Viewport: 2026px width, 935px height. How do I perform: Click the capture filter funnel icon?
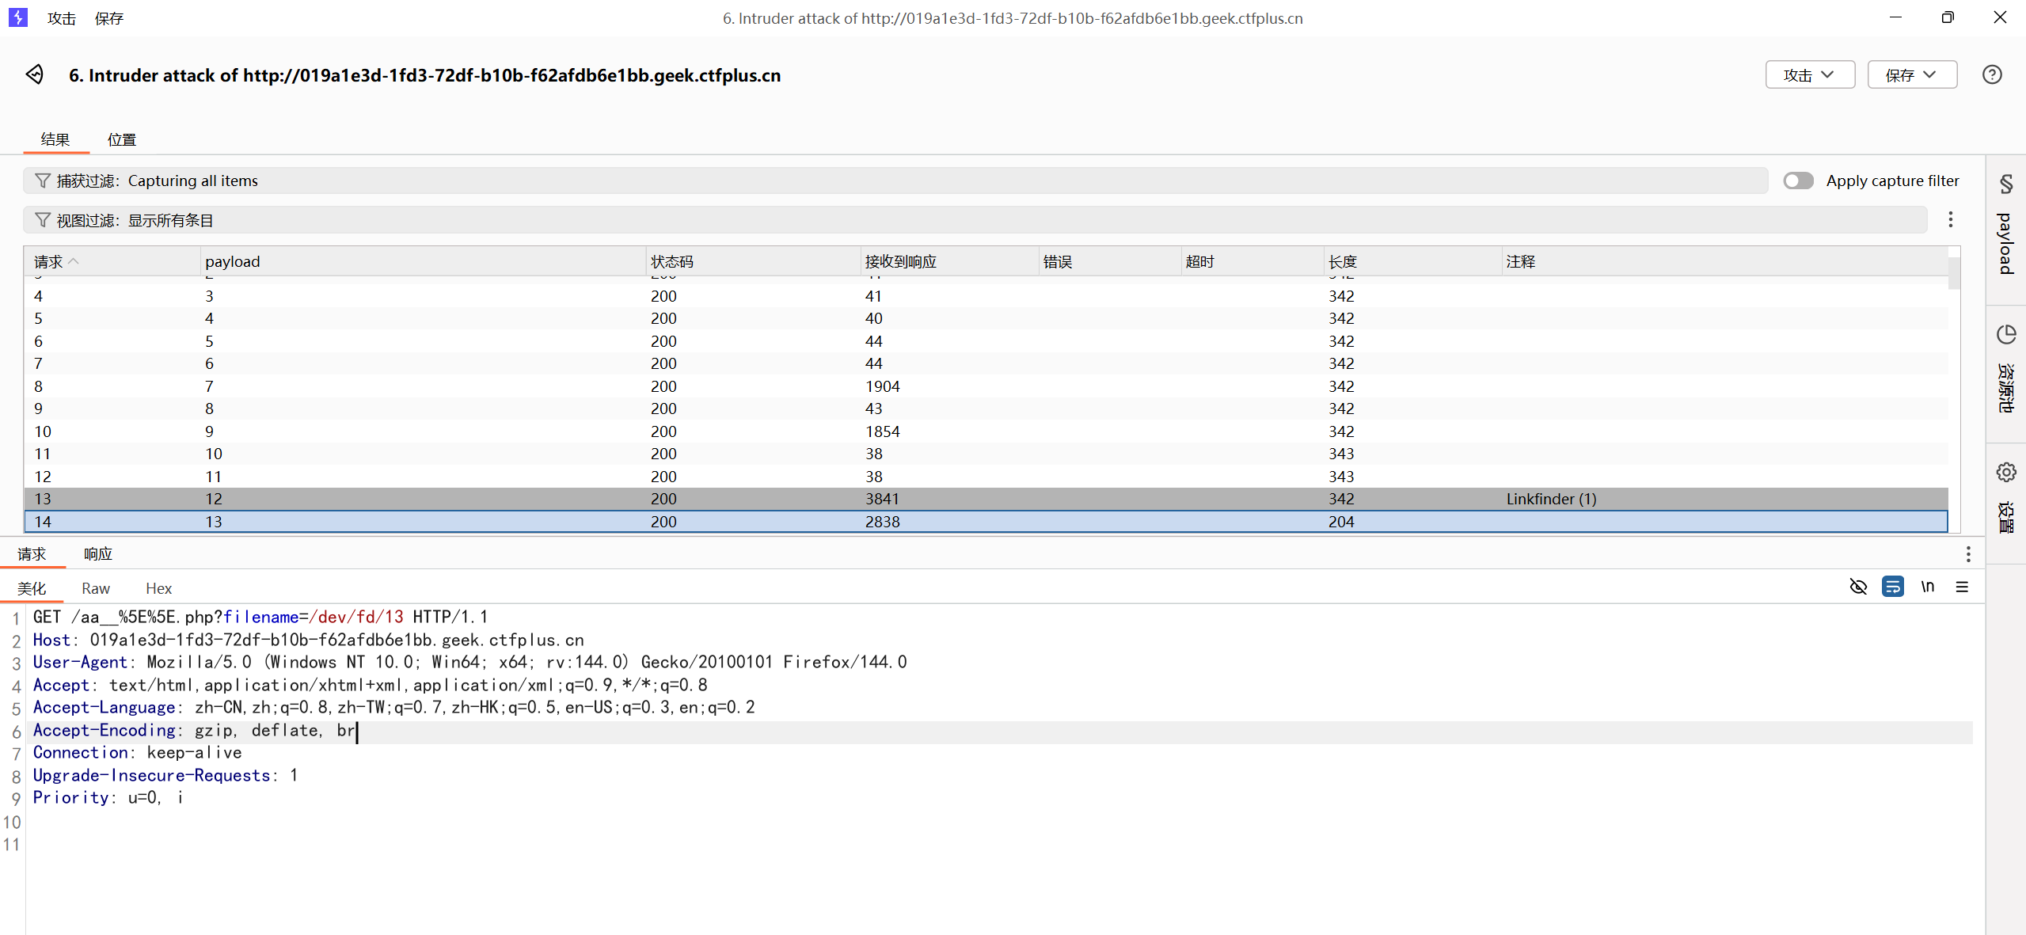43,181
